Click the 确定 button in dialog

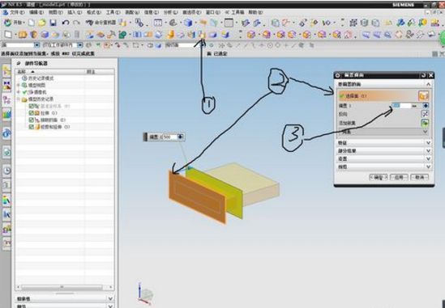point(379,177)
